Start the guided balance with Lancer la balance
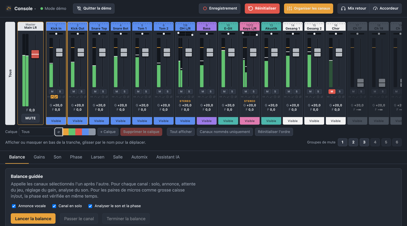The height and width of the screenshot is (226, 407). point(33,219)
